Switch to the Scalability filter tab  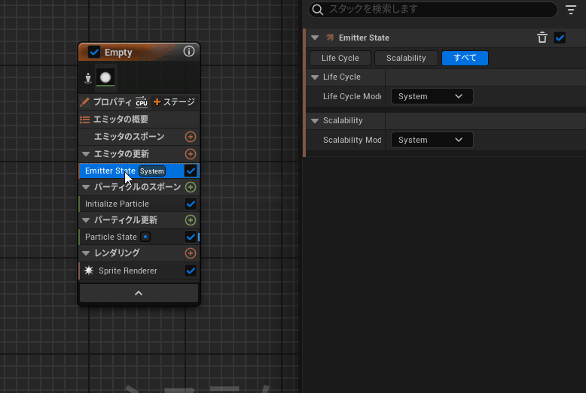(406, 58)
